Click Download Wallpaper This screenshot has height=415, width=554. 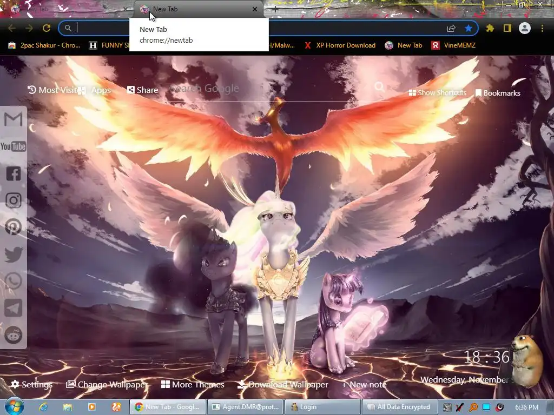282,384
